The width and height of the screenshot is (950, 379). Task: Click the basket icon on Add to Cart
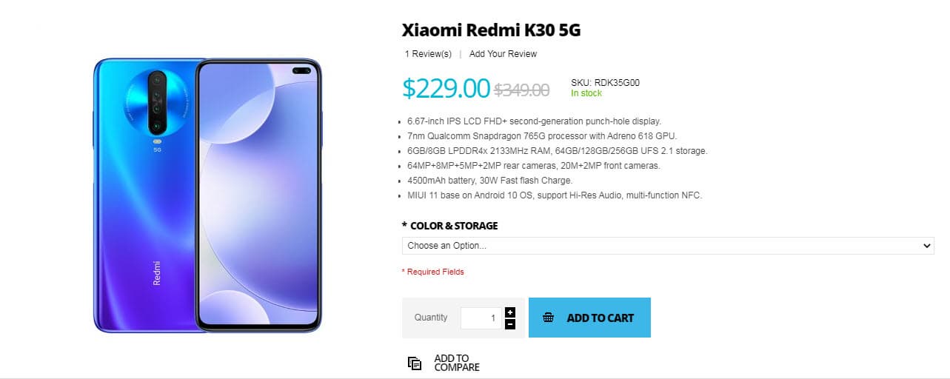tap(548, 318)
